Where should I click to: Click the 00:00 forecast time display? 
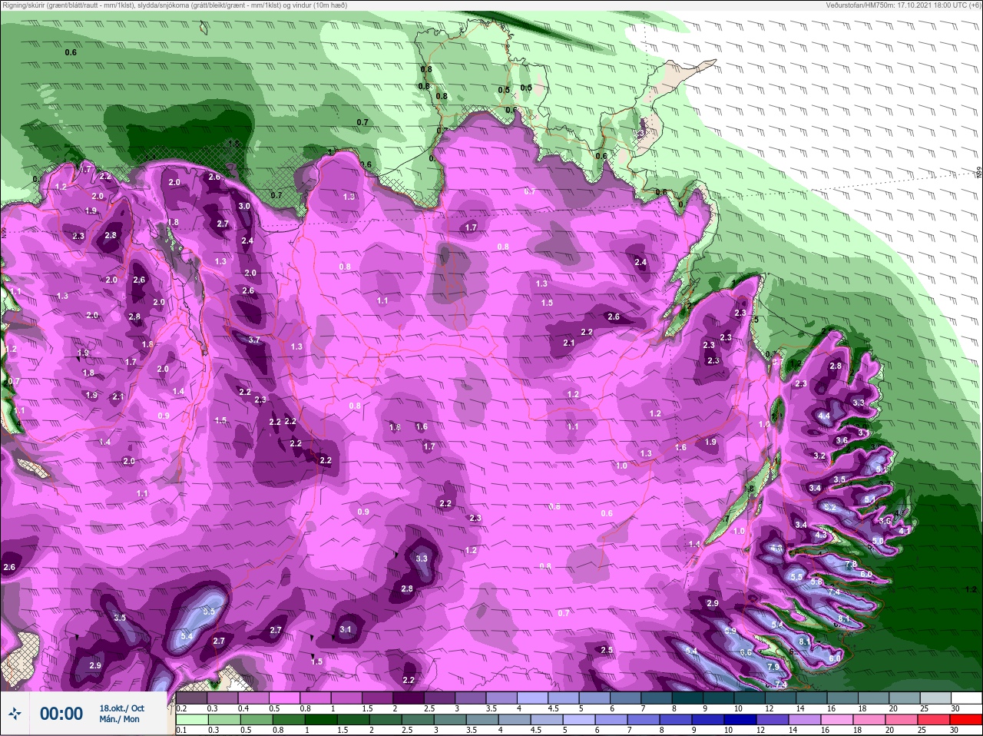[61, 714]
